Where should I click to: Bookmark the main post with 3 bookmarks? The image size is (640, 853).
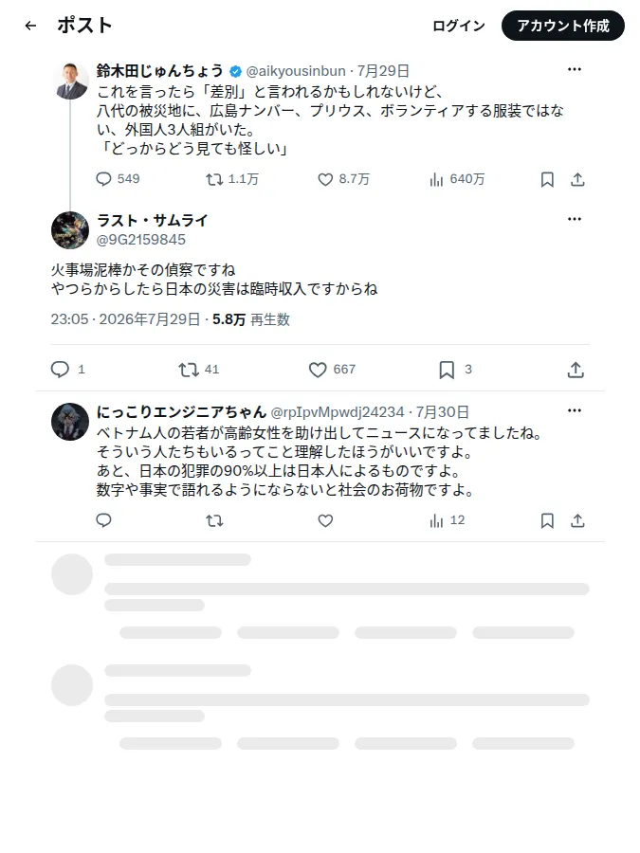click(x=447, y=370)
